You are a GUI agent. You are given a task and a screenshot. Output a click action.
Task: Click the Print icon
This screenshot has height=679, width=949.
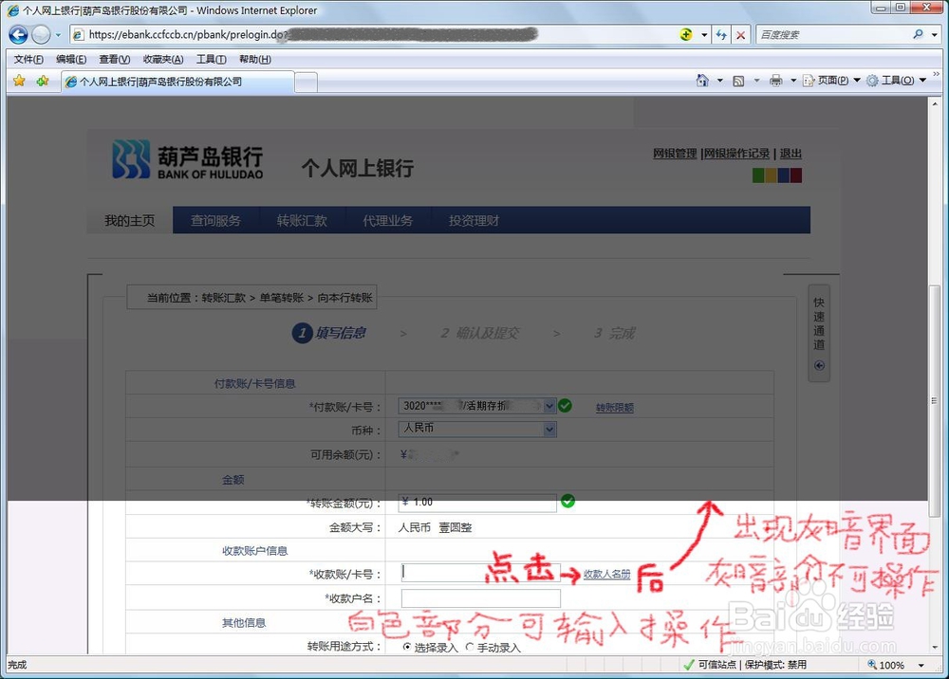coord(776,81)
